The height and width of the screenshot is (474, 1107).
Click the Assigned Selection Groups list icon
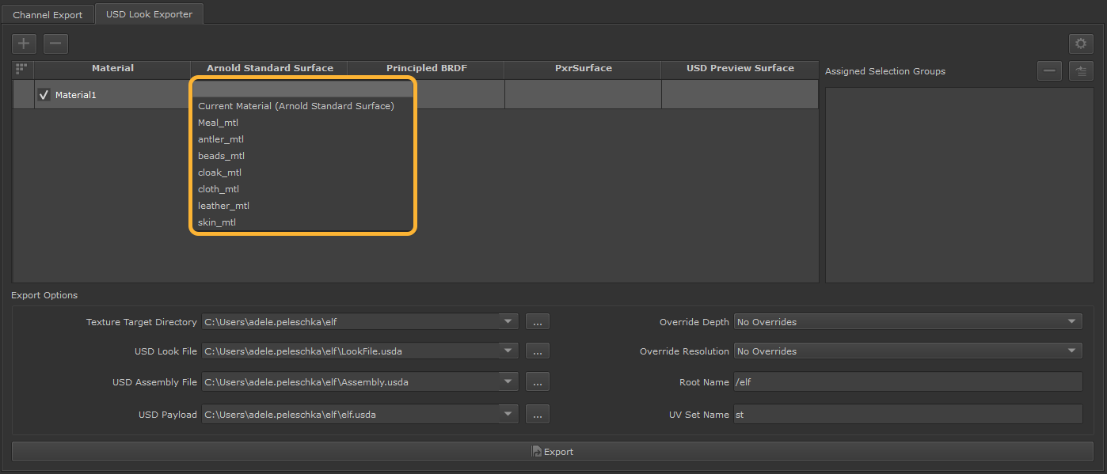point(1081,71)
